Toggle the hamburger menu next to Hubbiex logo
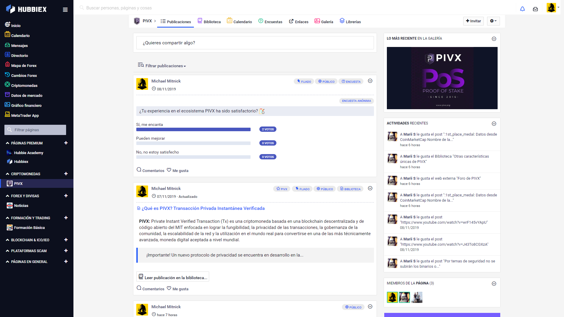 (65, 10)
